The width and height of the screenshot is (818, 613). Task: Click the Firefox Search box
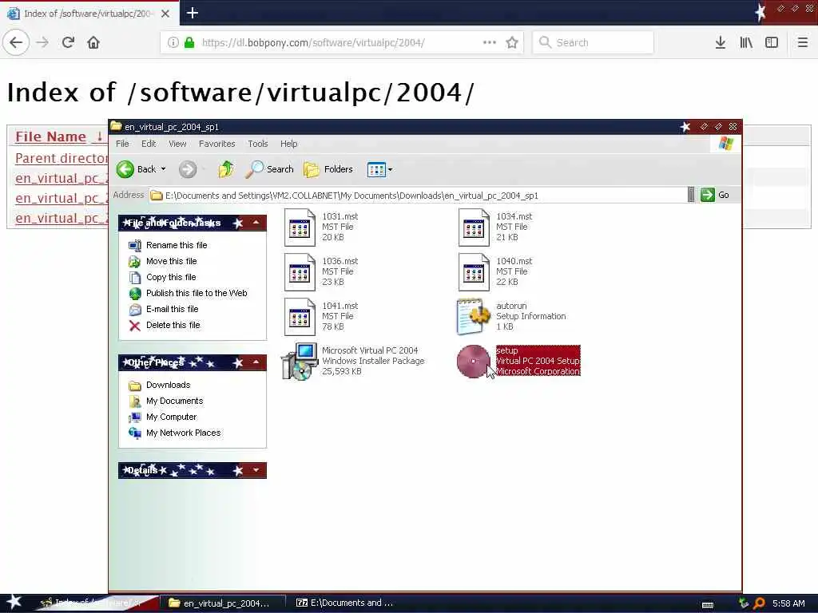[594, 42]
